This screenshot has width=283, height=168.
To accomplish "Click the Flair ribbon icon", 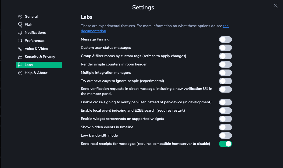I will pyautogui.click(x=20, y=25).
